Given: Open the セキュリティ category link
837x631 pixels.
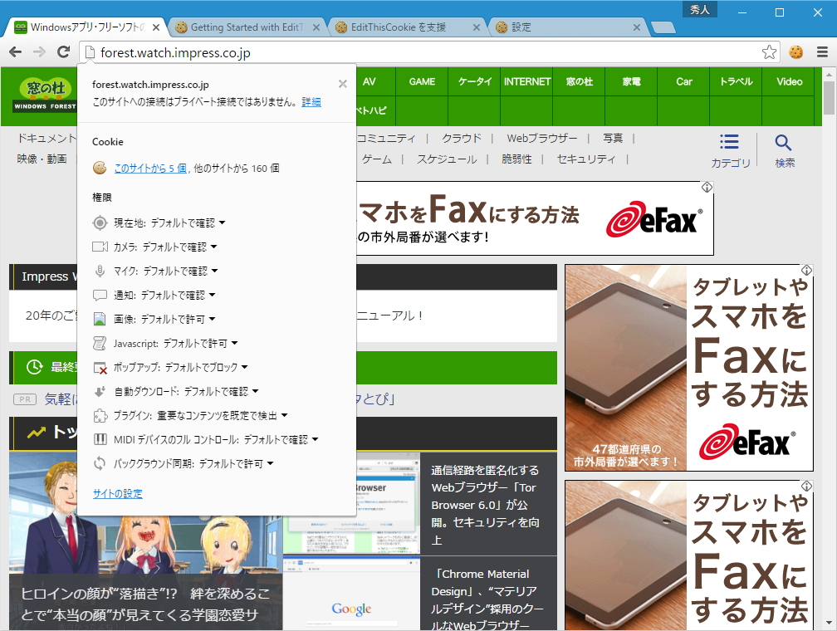Looking at the screenshot, I should 586,159.
